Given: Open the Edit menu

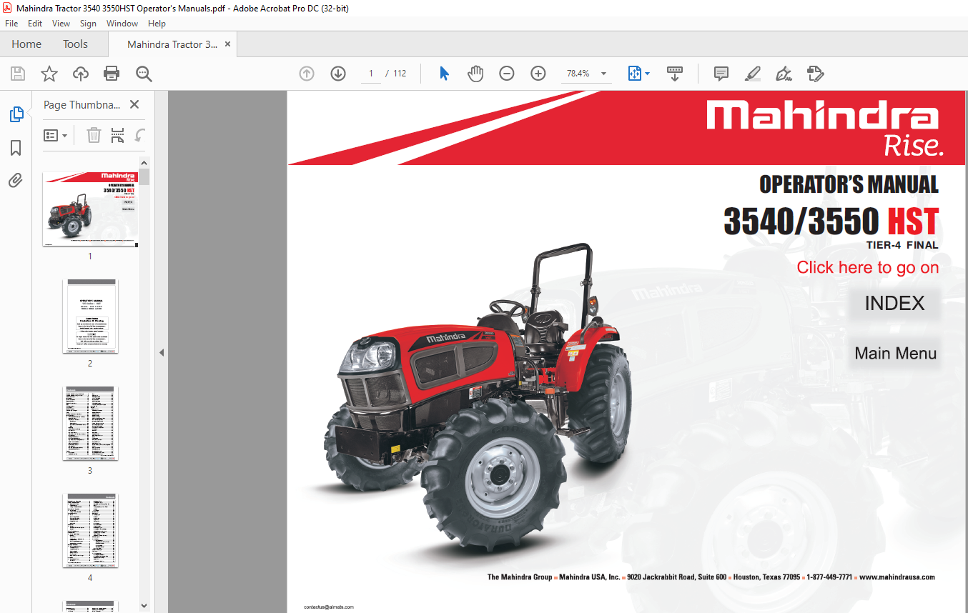Looking at the screenshot, I should coord(35,24).
